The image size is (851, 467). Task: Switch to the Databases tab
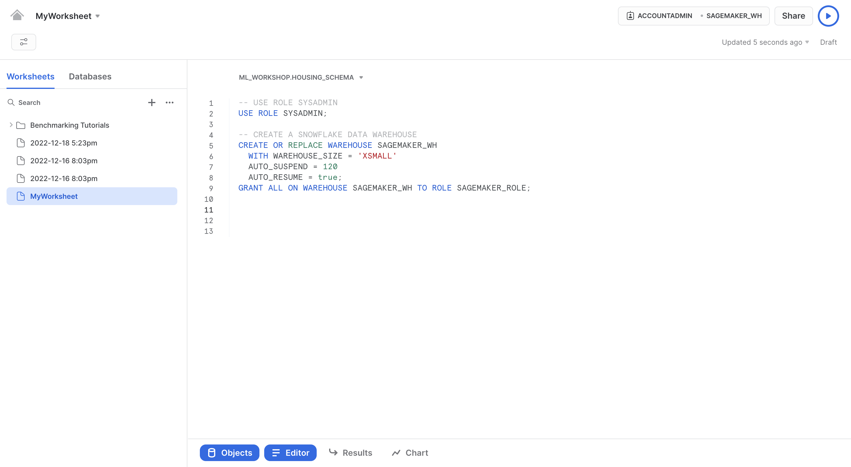[90, 76]
